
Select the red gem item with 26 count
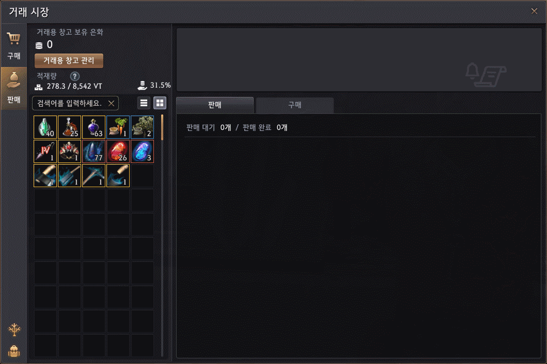(x=118, y=152)
